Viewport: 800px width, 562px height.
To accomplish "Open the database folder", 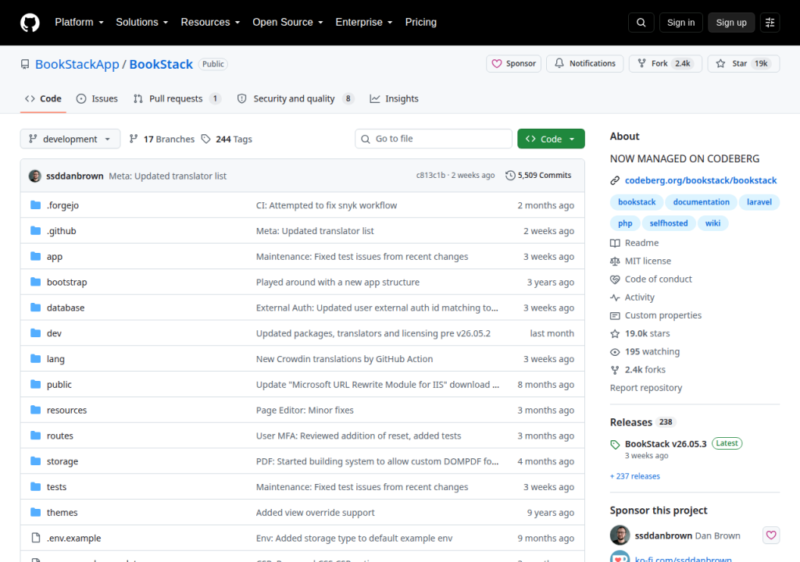I will tap(66, 308).
